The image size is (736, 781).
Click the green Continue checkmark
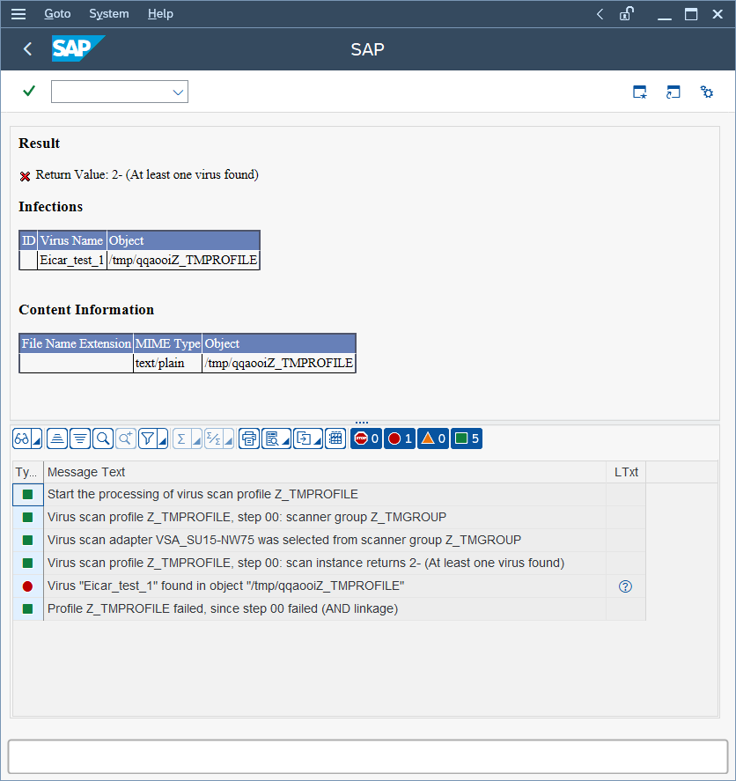(x=27, y=92)
